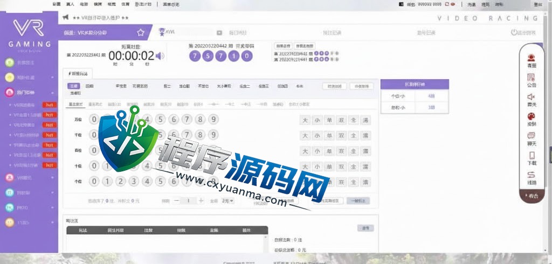
Task: Refresh balance with the circular arrows icon
Action: pyautogui.click(x=447, y=4)
